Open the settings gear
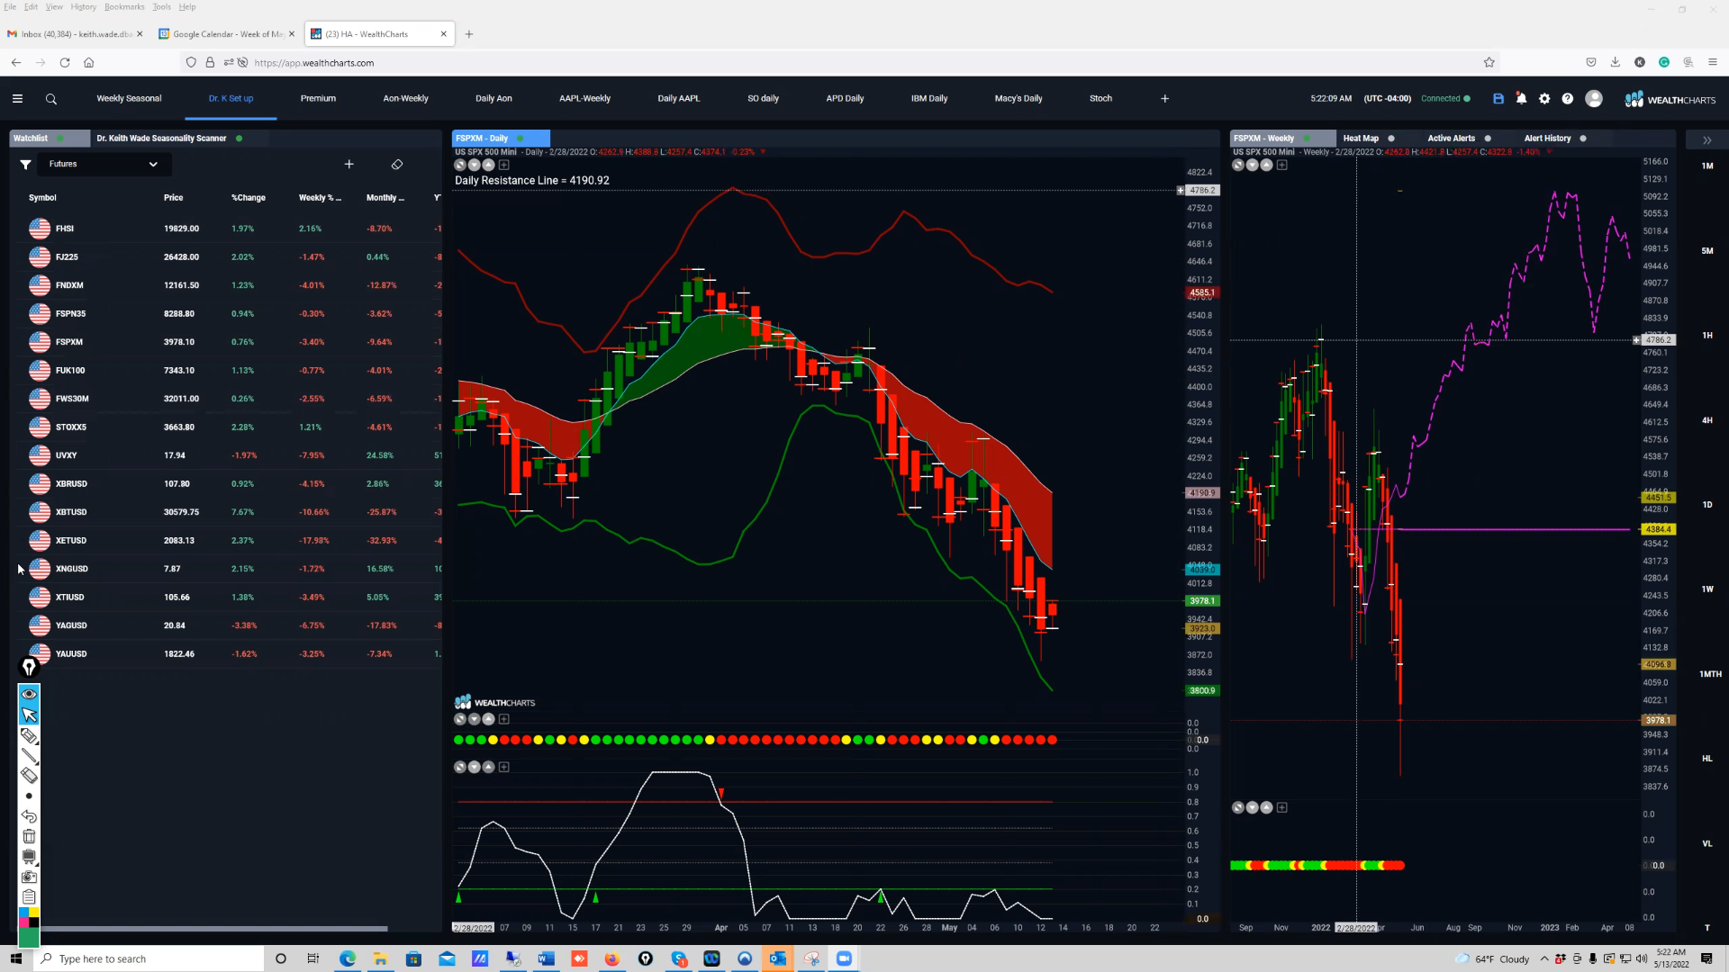The height and width of the screenshot is (972, 1729). tap(1544, 99)
